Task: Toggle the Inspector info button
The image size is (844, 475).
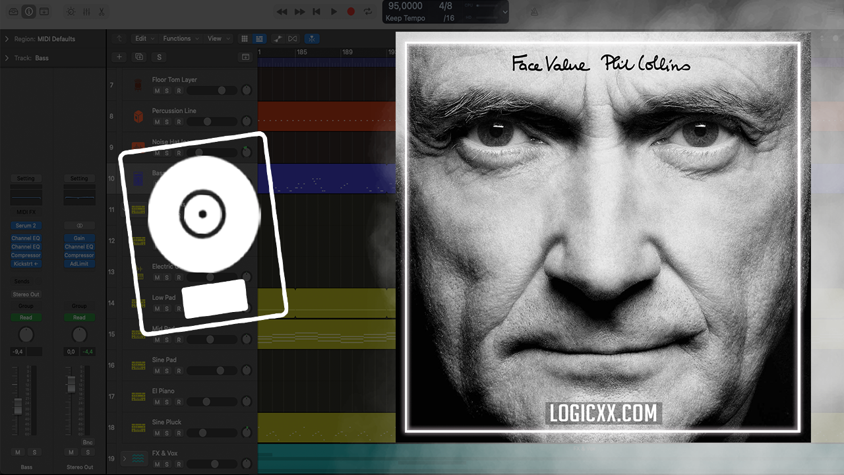Action: click(x=29, y=12)
